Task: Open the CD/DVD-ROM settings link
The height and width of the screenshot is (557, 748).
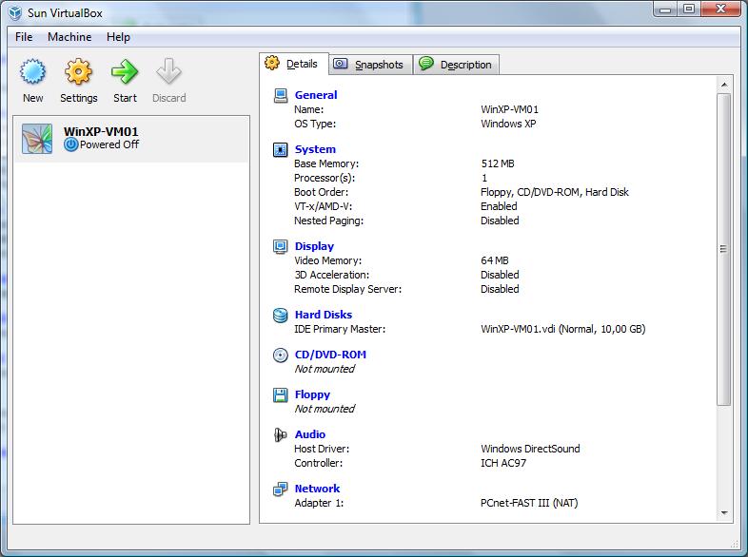Action: click(330, 355)
